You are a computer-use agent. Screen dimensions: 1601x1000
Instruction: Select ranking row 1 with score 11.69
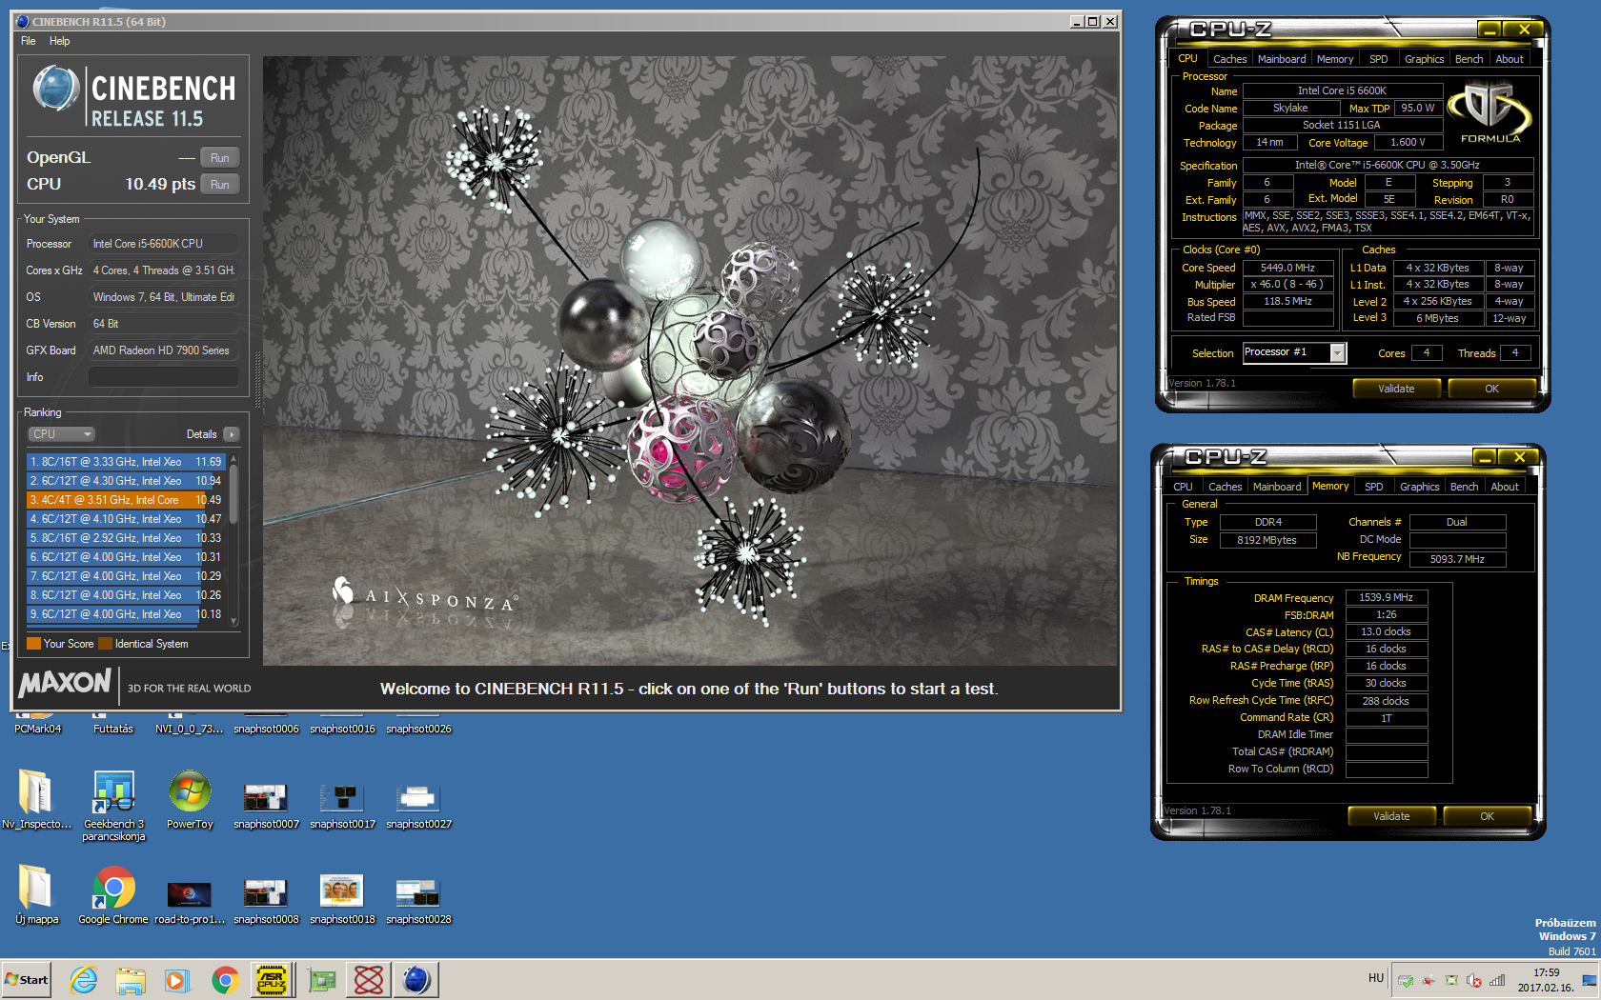pyautogui.click(x=126, y=462)
